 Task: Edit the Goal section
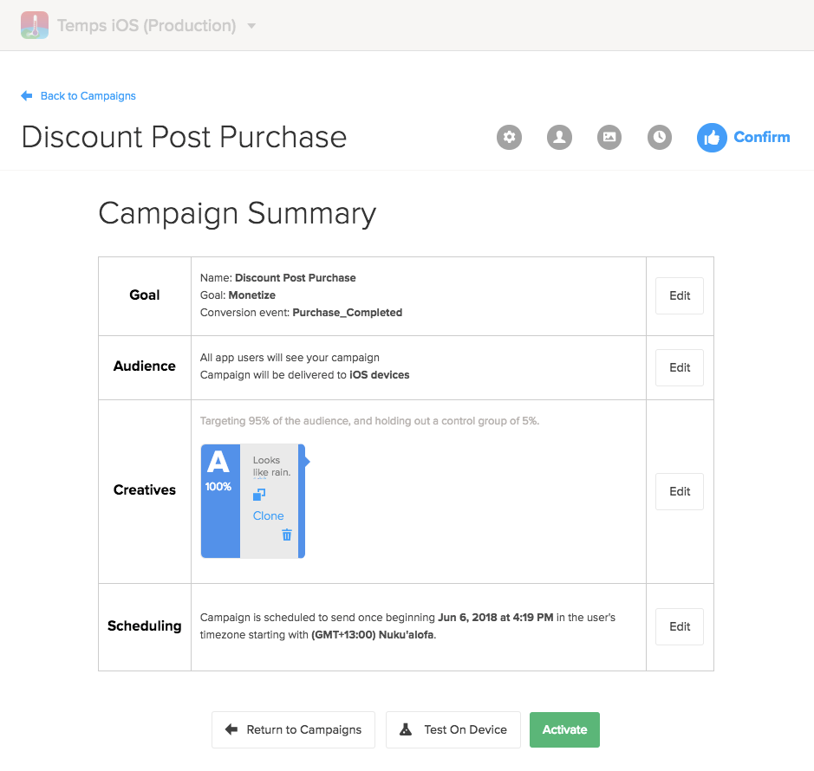coord(680,295)
